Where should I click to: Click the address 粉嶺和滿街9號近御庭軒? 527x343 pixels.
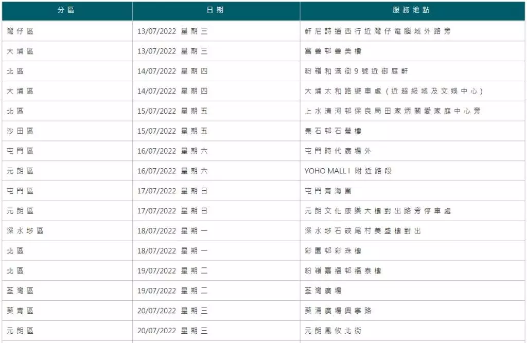click(356, 71)
